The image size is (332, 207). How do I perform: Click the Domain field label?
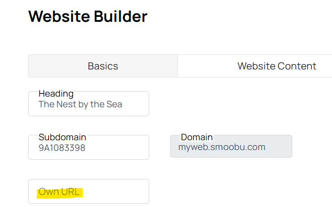coord(197,137)
